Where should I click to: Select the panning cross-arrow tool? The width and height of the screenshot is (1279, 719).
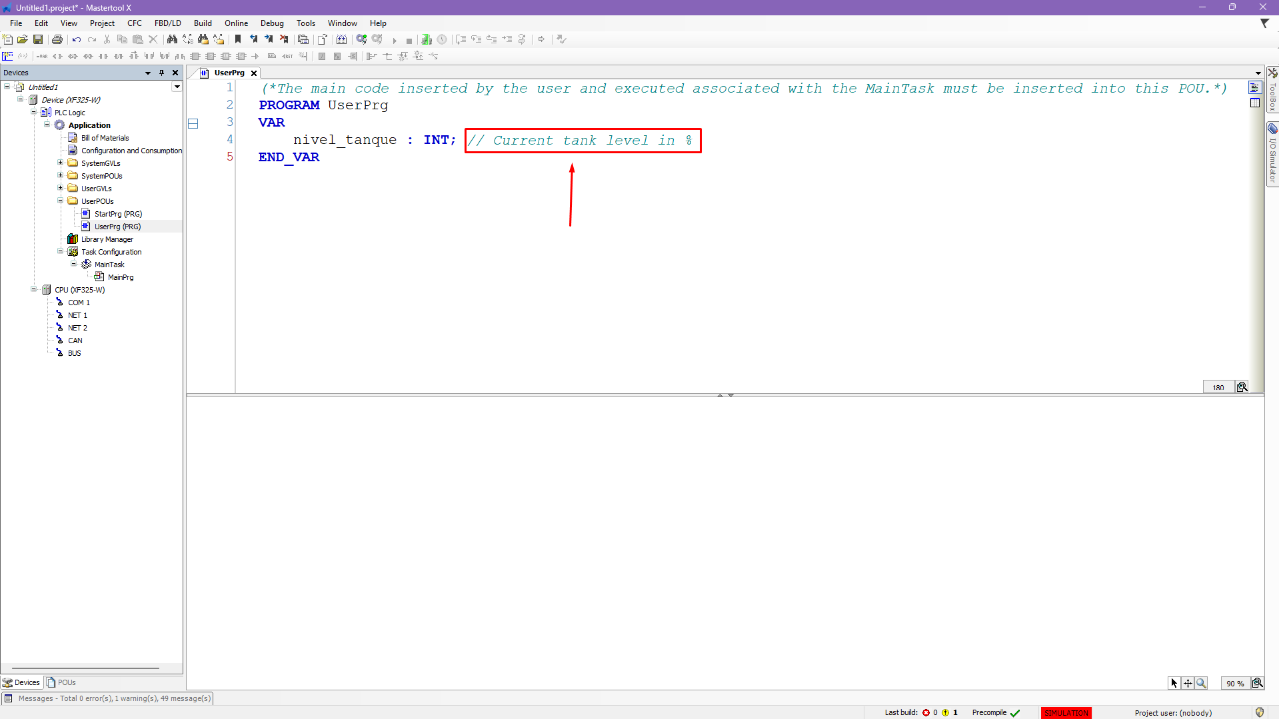tap(1188, 683)
